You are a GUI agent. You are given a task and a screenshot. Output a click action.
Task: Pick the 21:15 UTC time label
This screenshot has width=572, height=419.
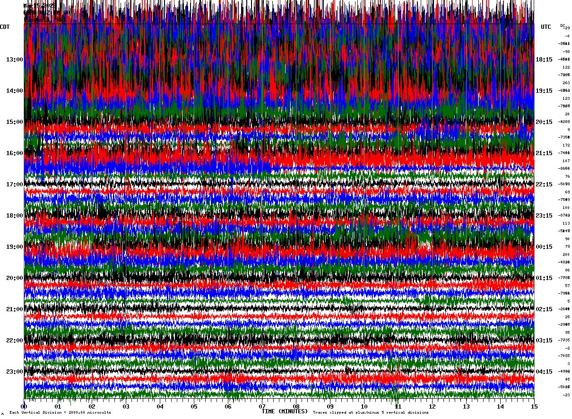[x=544, y=153]
